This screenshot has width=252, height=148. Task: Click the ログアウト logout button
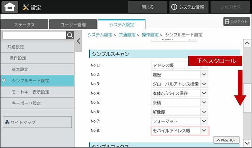[x=237, y=22]
